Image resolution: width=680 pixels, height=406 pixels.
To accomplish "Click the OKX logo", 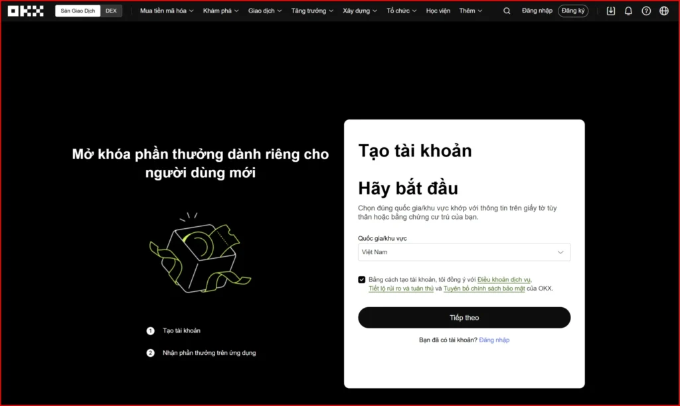I will point(25,11).
